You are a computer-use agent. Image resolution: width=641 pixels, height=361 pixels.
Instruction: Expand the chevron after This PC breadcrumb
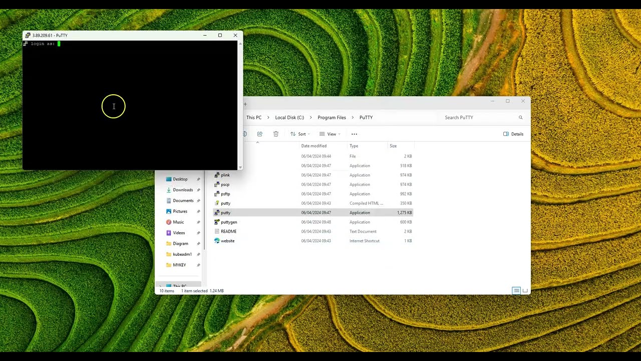(268, 117)
